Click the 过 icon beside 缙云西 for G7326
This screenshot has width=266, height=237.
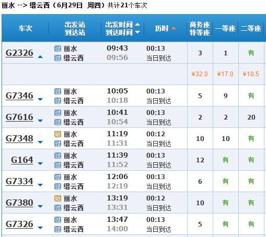[x=57, y=229]
